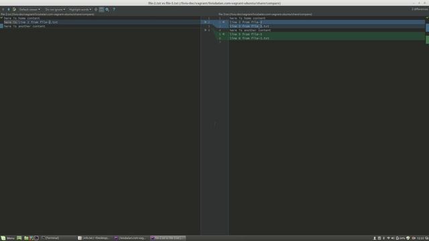Click left pane line 'here is line 2 from file-2.txt'
Image resolution: width=429 pixels, height=241 pixels.
click(x=31, y=22)
